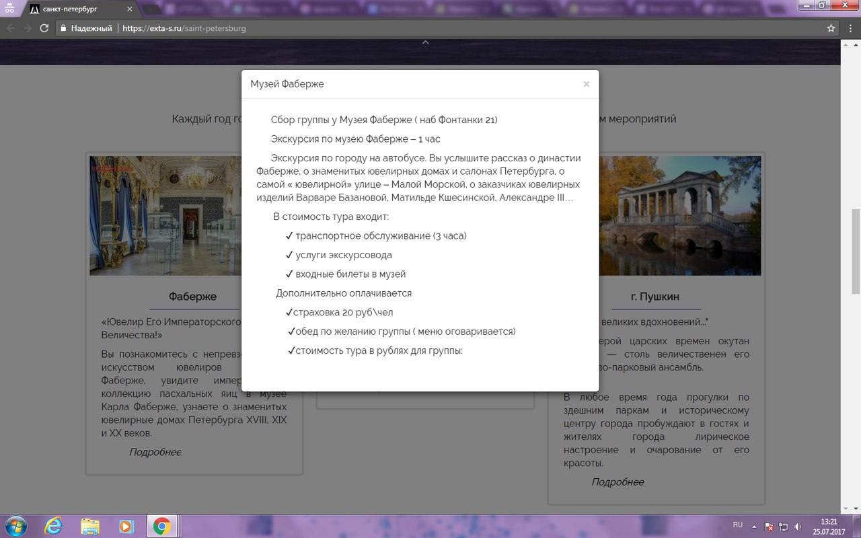Open the clock showing 13:21
Image resolution: width=861 pixels, height=538 pixels.
click(828, 526)
